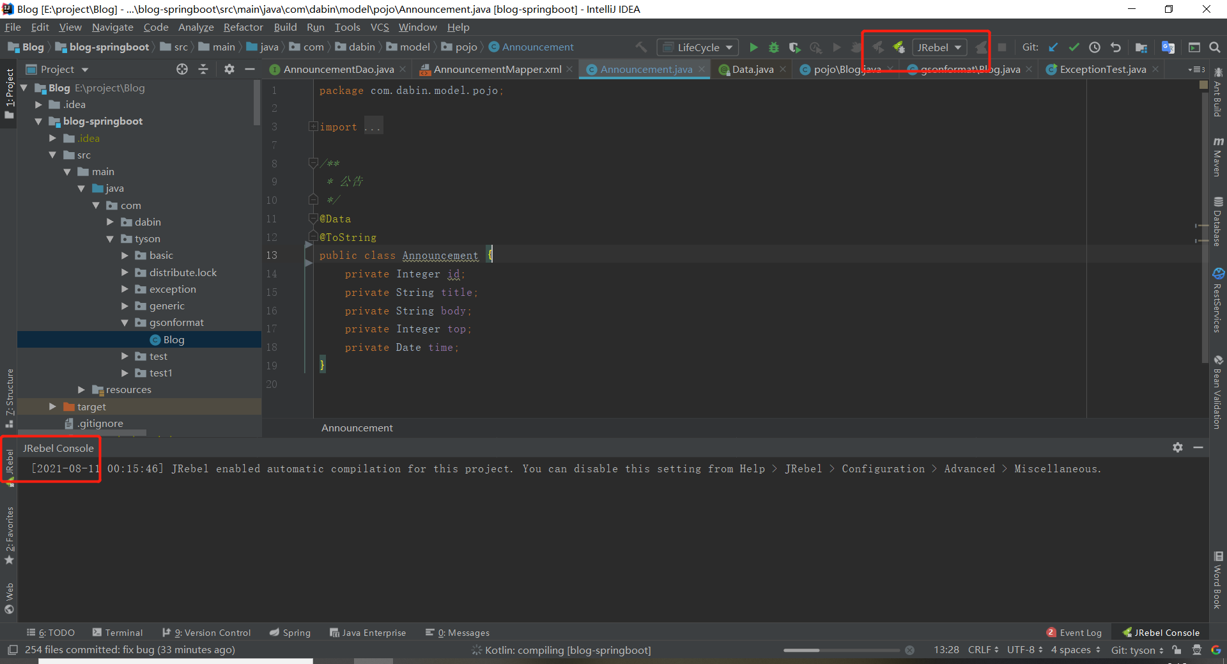The width and height of the screenshot is (1227, 664).
Task: Click the Collapse All icon in Project panel
Action: tap(203, 69)
